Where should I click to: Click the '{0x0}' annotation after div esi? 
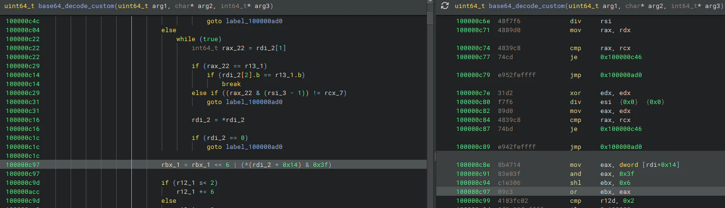point(629,102)
